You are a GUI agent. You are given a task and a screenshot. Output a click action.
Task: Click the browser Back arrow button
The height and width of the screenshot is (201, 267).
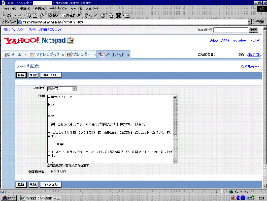8,16
